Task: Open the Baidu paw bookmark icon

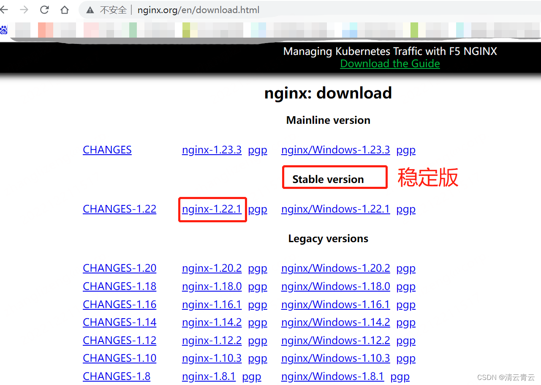Action: click(x=4, y=30)
